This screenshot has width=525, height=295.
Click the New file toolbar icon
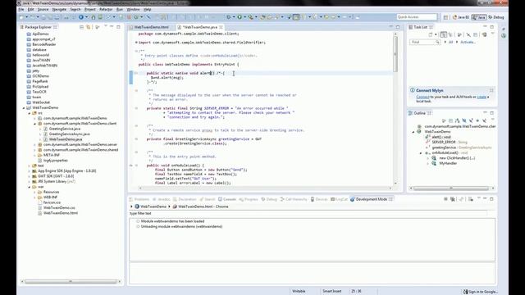click(x=21, y=17)
